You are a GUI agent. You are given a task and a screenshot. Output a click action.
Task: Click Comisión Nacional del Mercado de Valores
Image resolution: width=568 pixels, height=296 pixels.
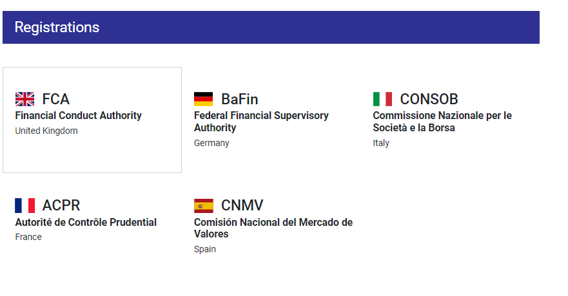pyautogui.click(x=273, y=228)
